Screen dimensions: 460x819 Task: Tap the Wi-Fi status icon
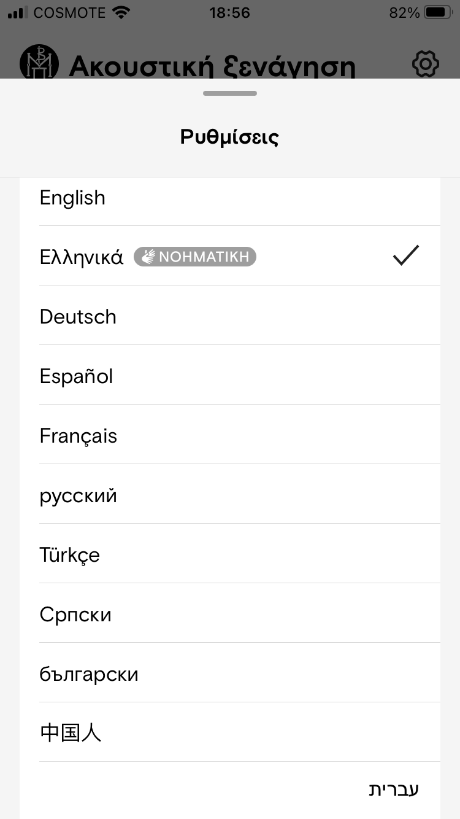point(122,12)
